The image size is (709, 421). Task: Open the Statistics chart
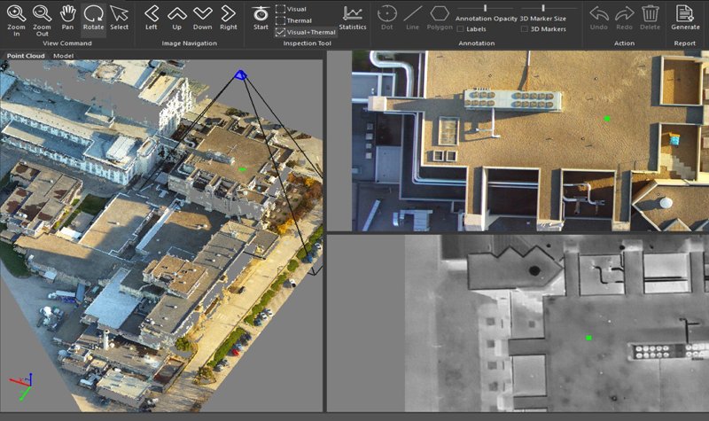pos(352,18)
